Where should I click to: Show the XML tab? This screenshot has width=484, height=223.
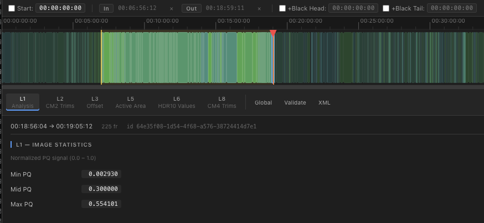325,102
